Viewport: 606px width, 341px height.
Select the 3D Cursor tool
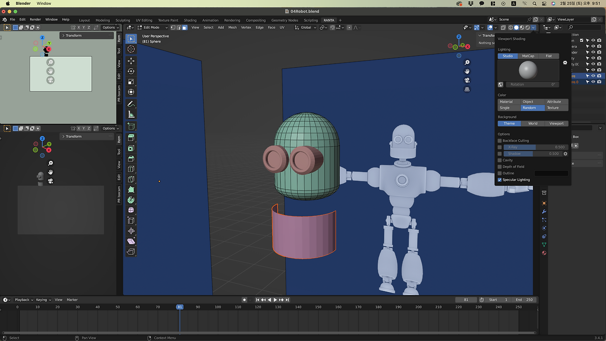pyautogui.click(x=131, y=49)
